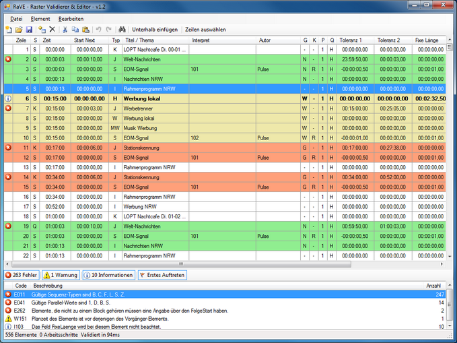The height and width of the screenshot is (343, 457).
Task: Click the Copy toolbar icon
Action: pyautogui.click(x=75, y=30)
